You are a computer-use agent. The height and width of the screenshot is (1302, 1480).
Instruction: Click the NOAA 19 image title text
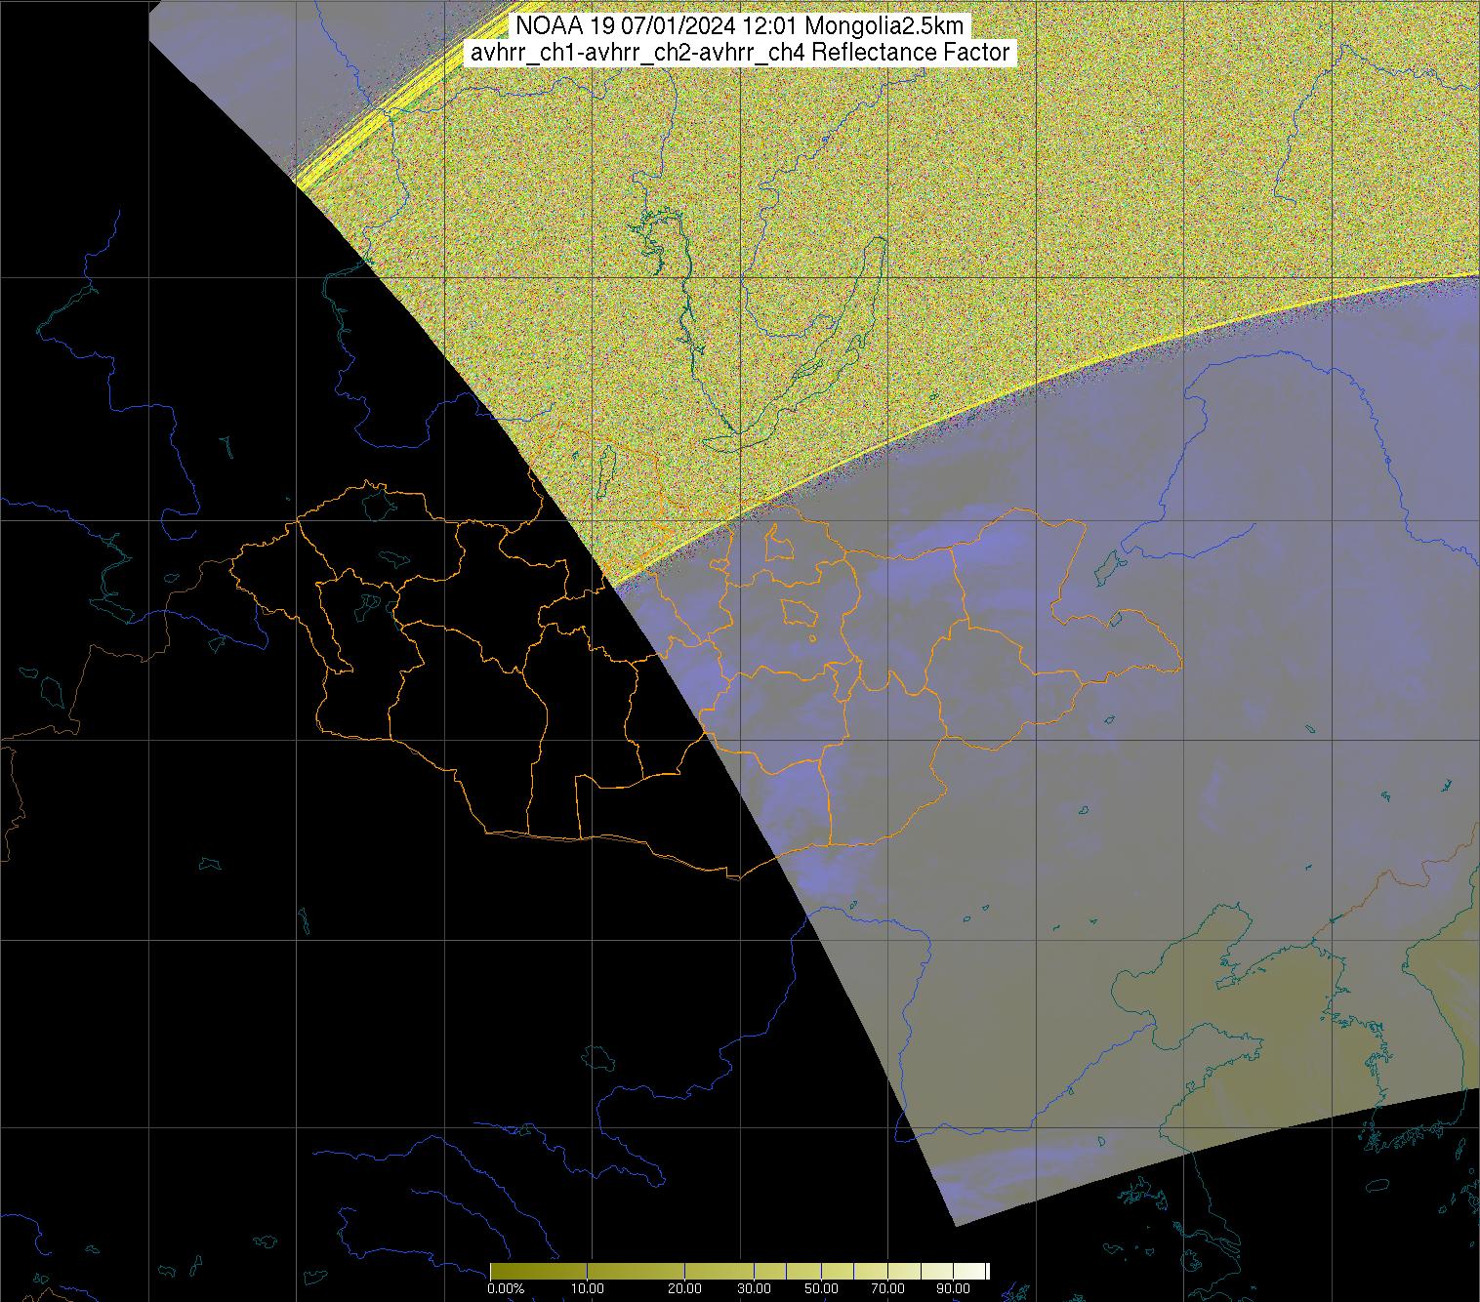point(741,26)
